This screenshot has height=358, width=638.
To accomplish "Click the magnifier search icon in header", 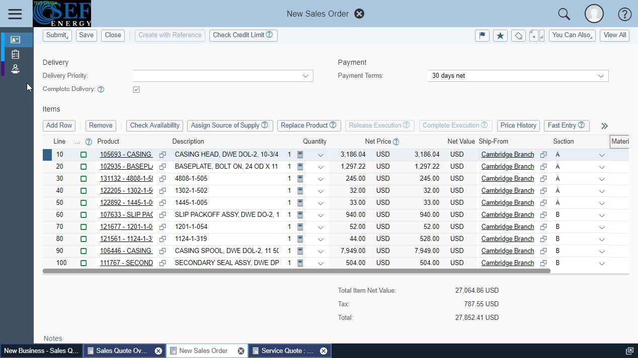I will [564, 14].
